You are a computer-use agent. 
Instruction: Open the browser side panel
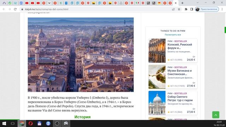click(191, 9)
